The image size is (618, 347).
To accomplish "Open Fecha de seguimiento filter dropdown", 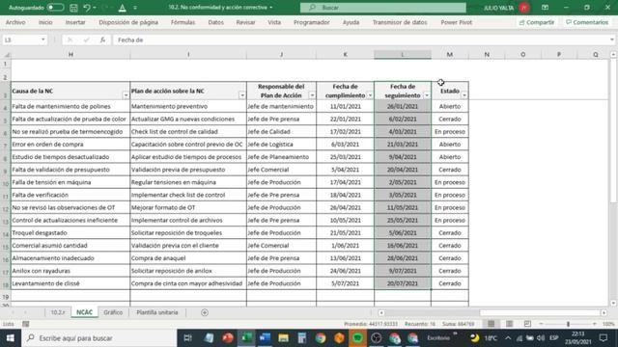I will click(427, 95).
